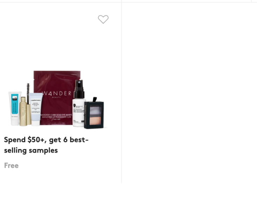Click the black eyeshadow duo compact
Viewport: 257px width, 203px height.
coord(94,114)
